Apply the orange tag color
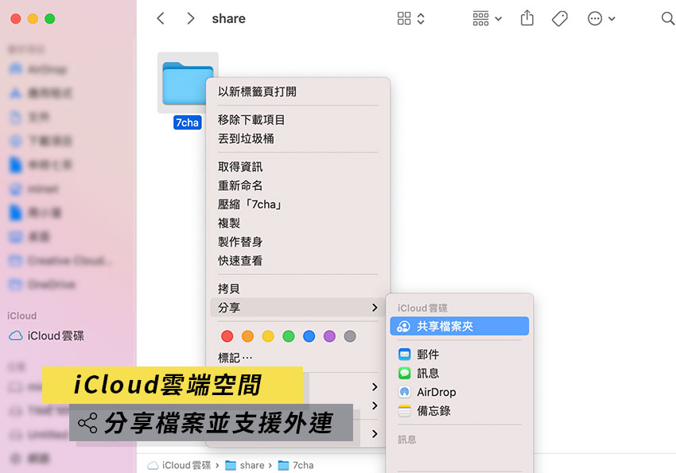Viewport: 676px width, 473px height. pyautogui.click(x=247, y=336)
